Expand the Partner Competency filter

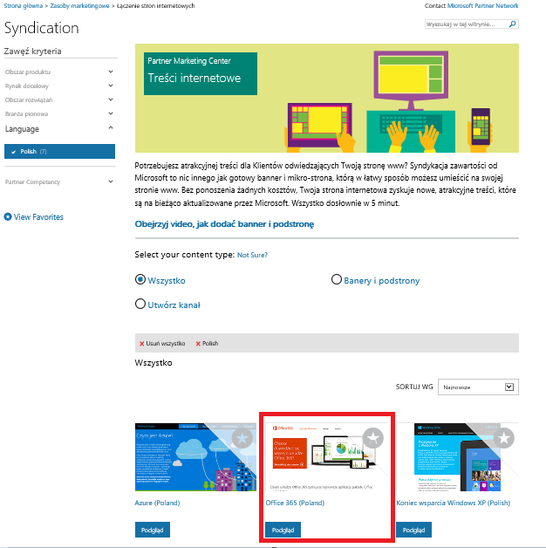pyautogui.click(x=59, y=182)
